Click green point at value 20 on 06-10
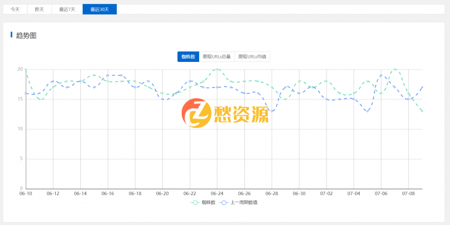The image size is (450, 225). pos(26,70)
